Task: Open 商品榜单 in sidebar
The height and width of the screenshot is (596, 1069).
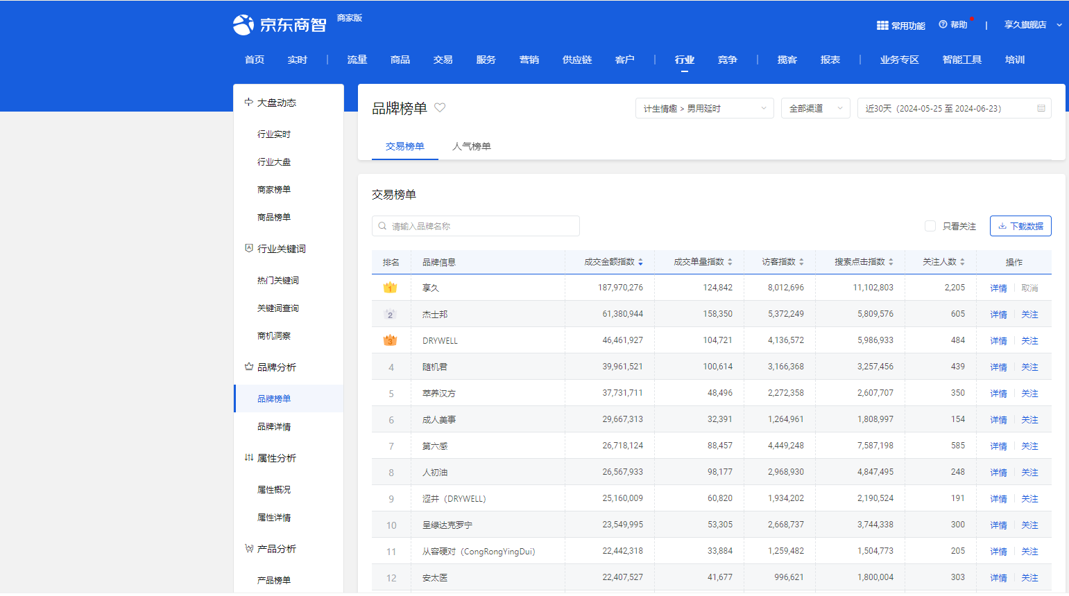Action: [x=274, y=218]
